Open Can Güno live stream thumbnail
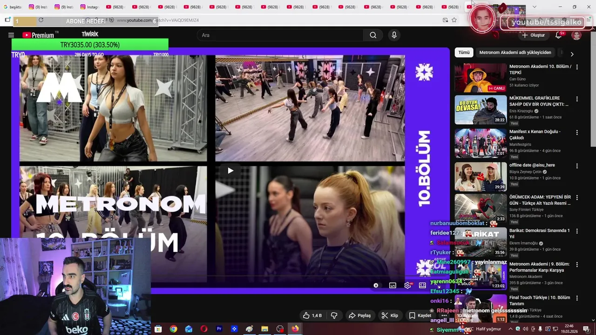 481,78
